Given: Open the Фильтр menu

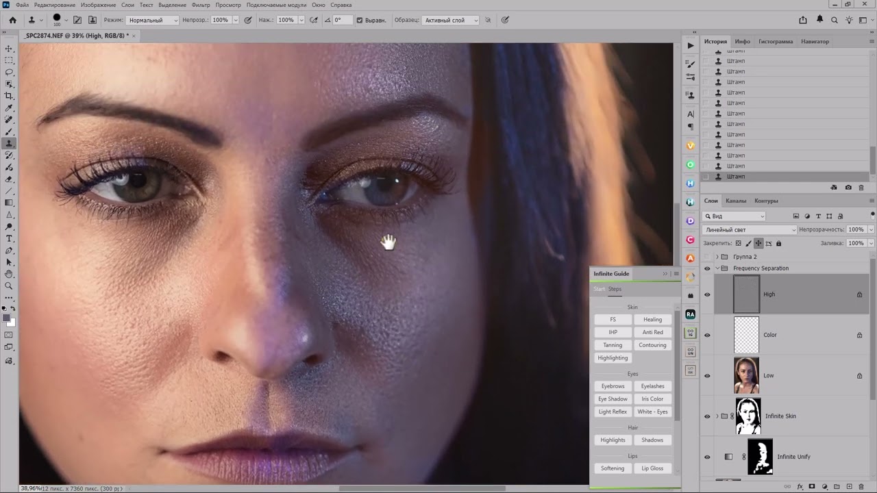Looking at the screenshot, I should pyautogui.click(x=201, y=5).
